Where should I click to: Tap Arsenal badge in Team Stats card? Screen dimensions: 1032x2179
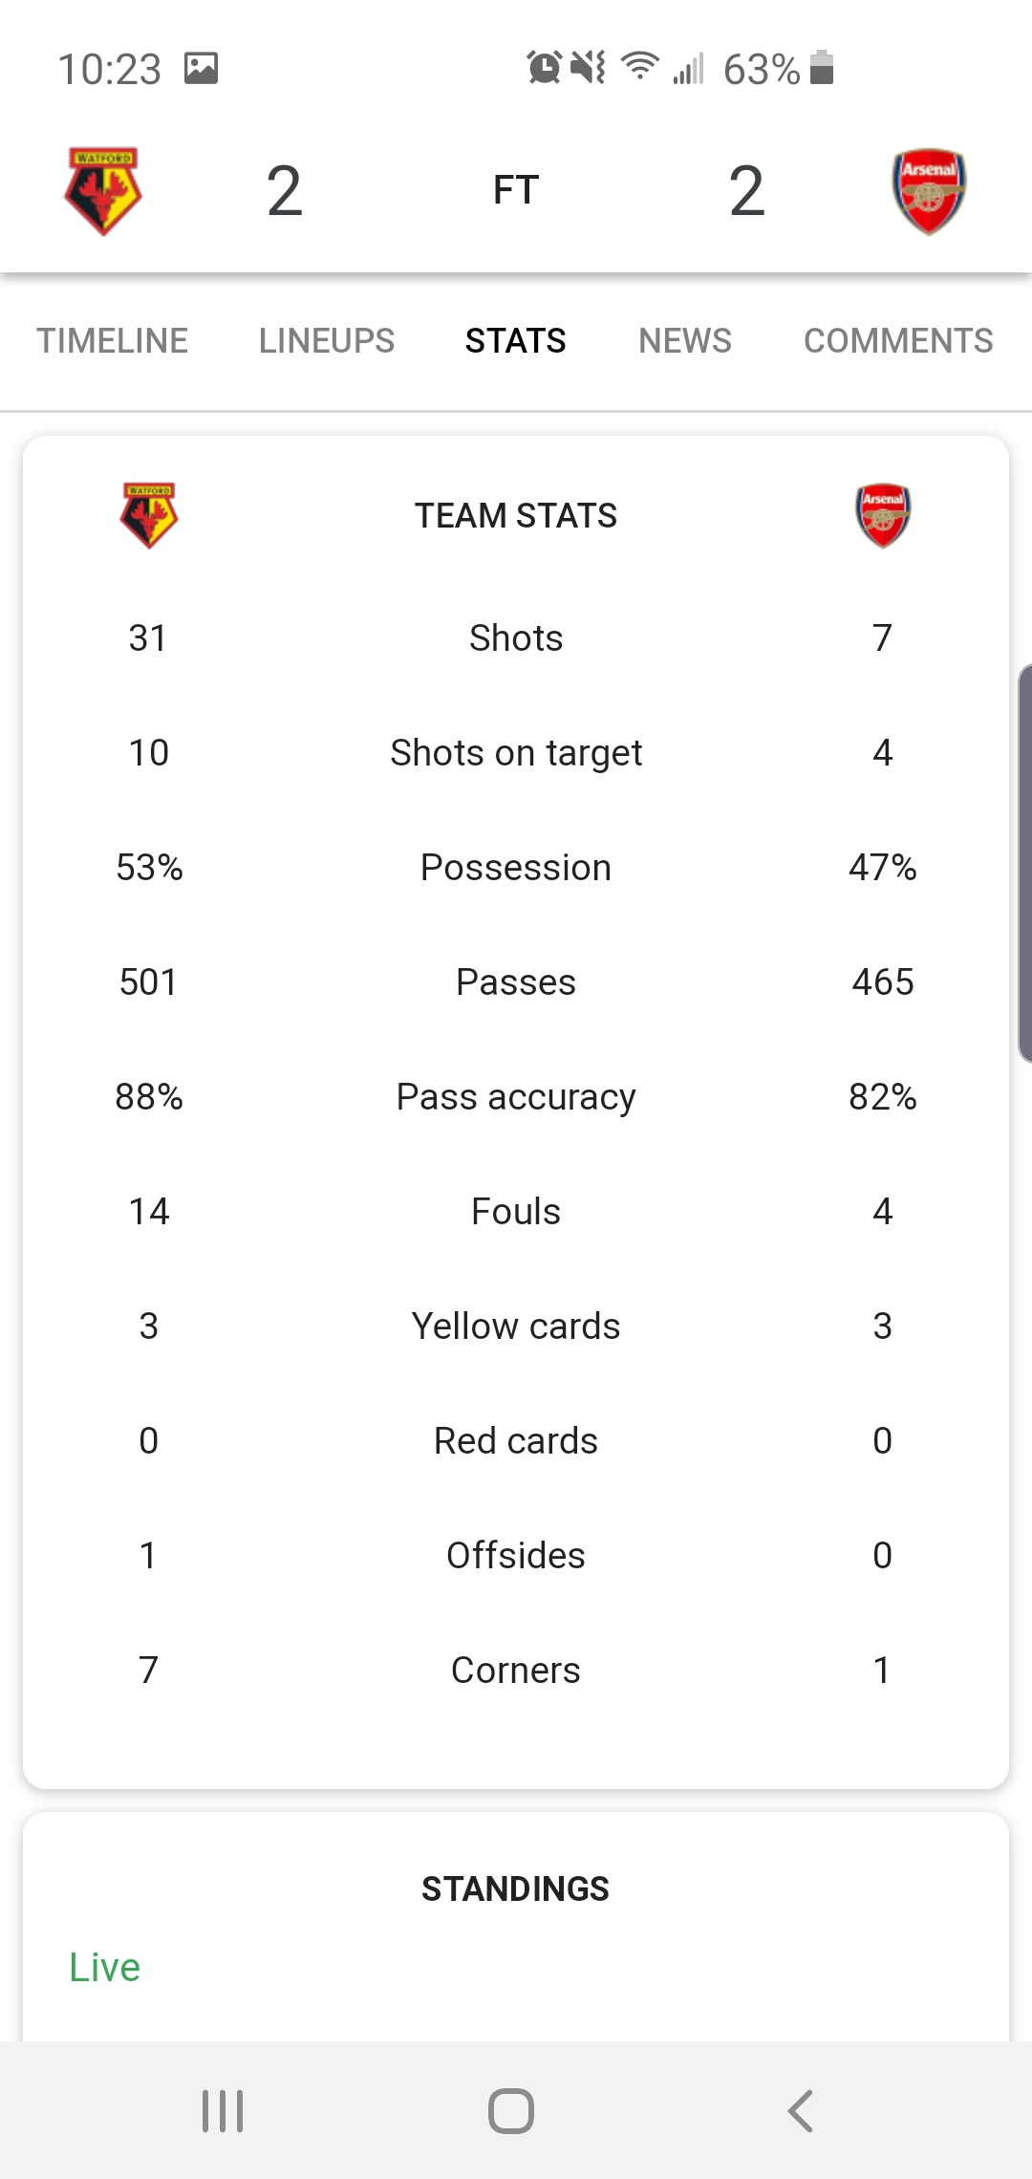tap(883, 515)
